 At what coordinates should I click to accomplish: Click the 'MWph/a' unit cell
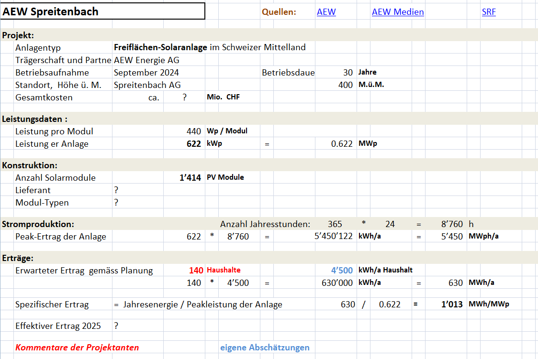[483, 236]
